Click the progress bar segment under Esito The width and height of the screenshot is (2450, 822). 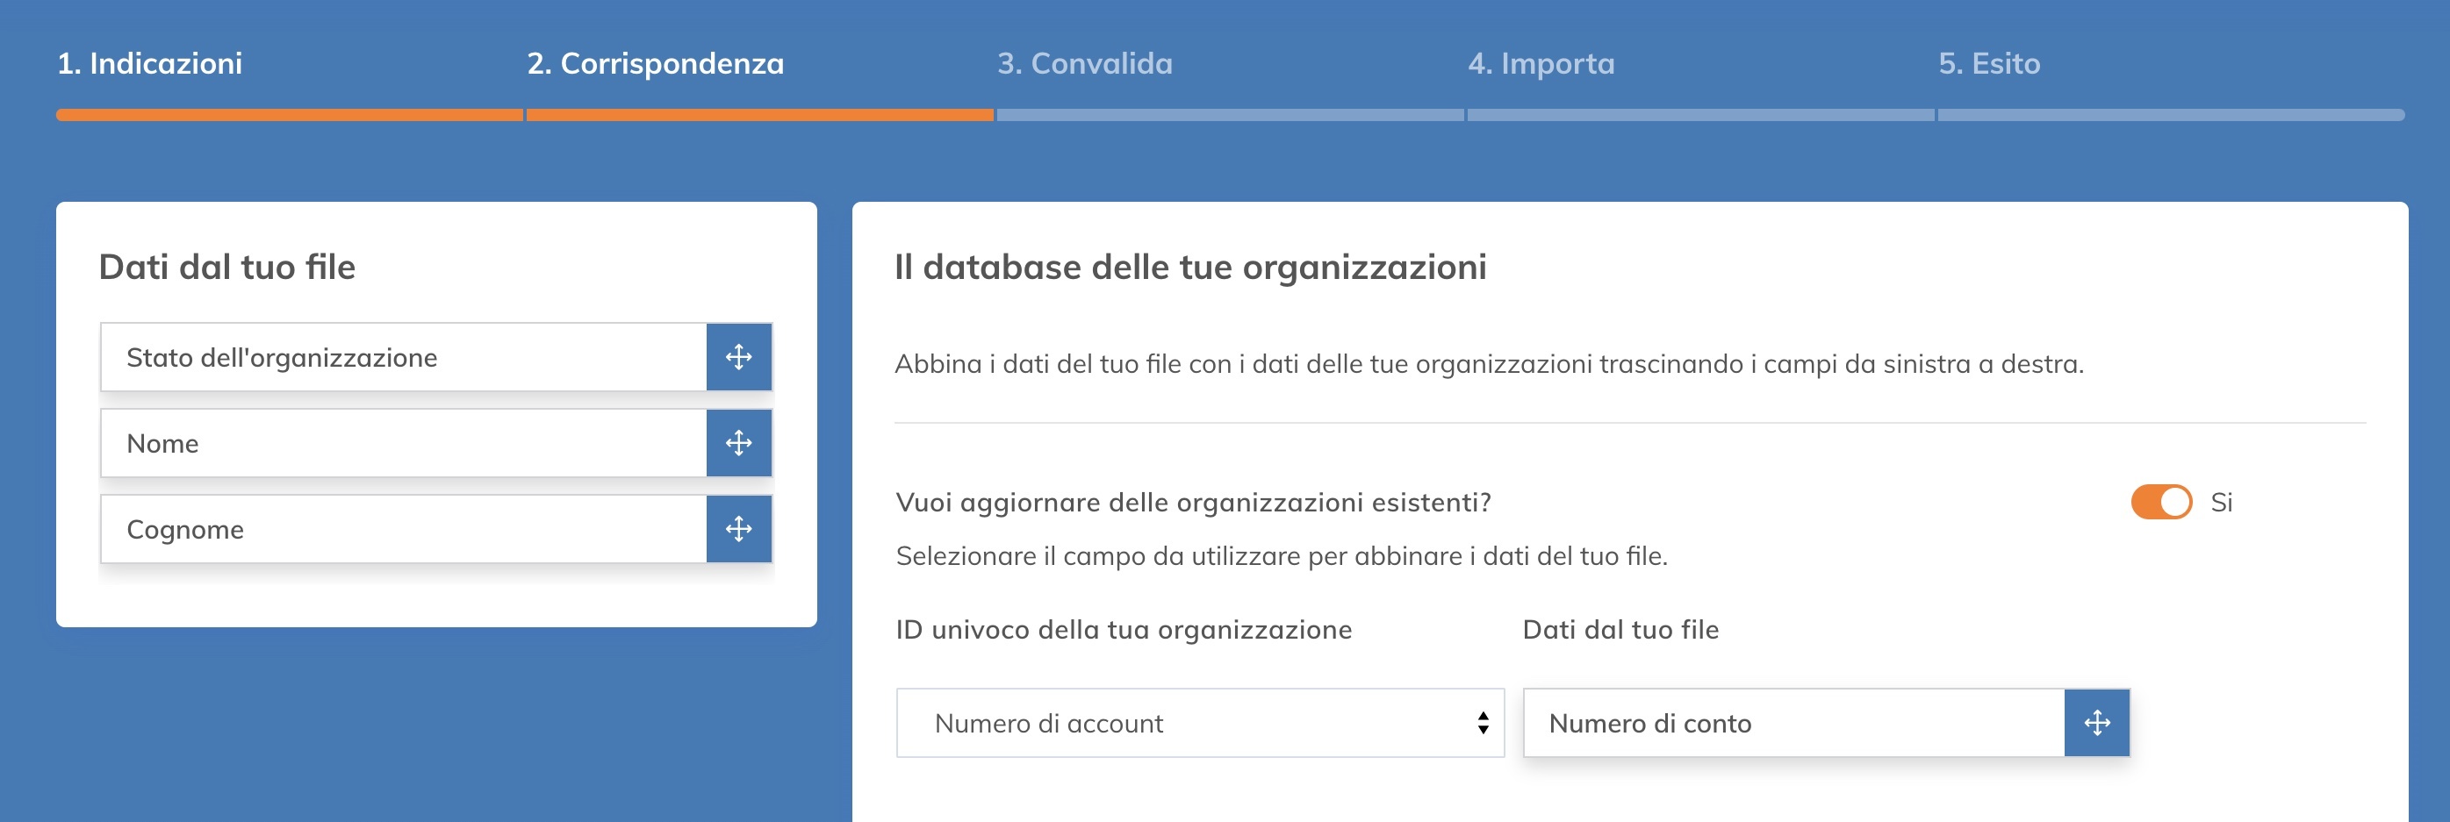[2170, 115]
